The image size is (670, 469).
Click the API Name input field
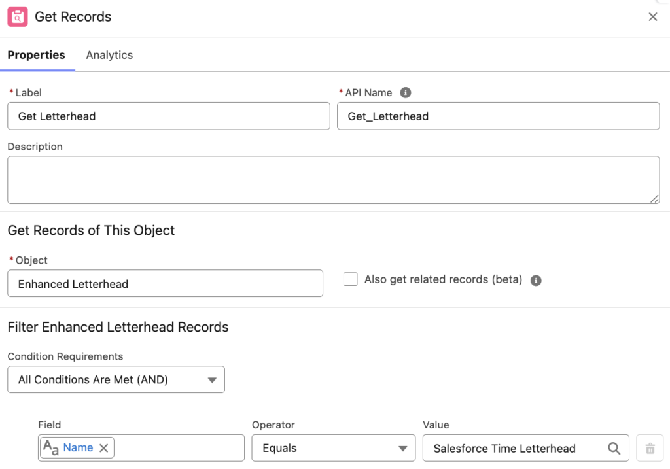497,116
